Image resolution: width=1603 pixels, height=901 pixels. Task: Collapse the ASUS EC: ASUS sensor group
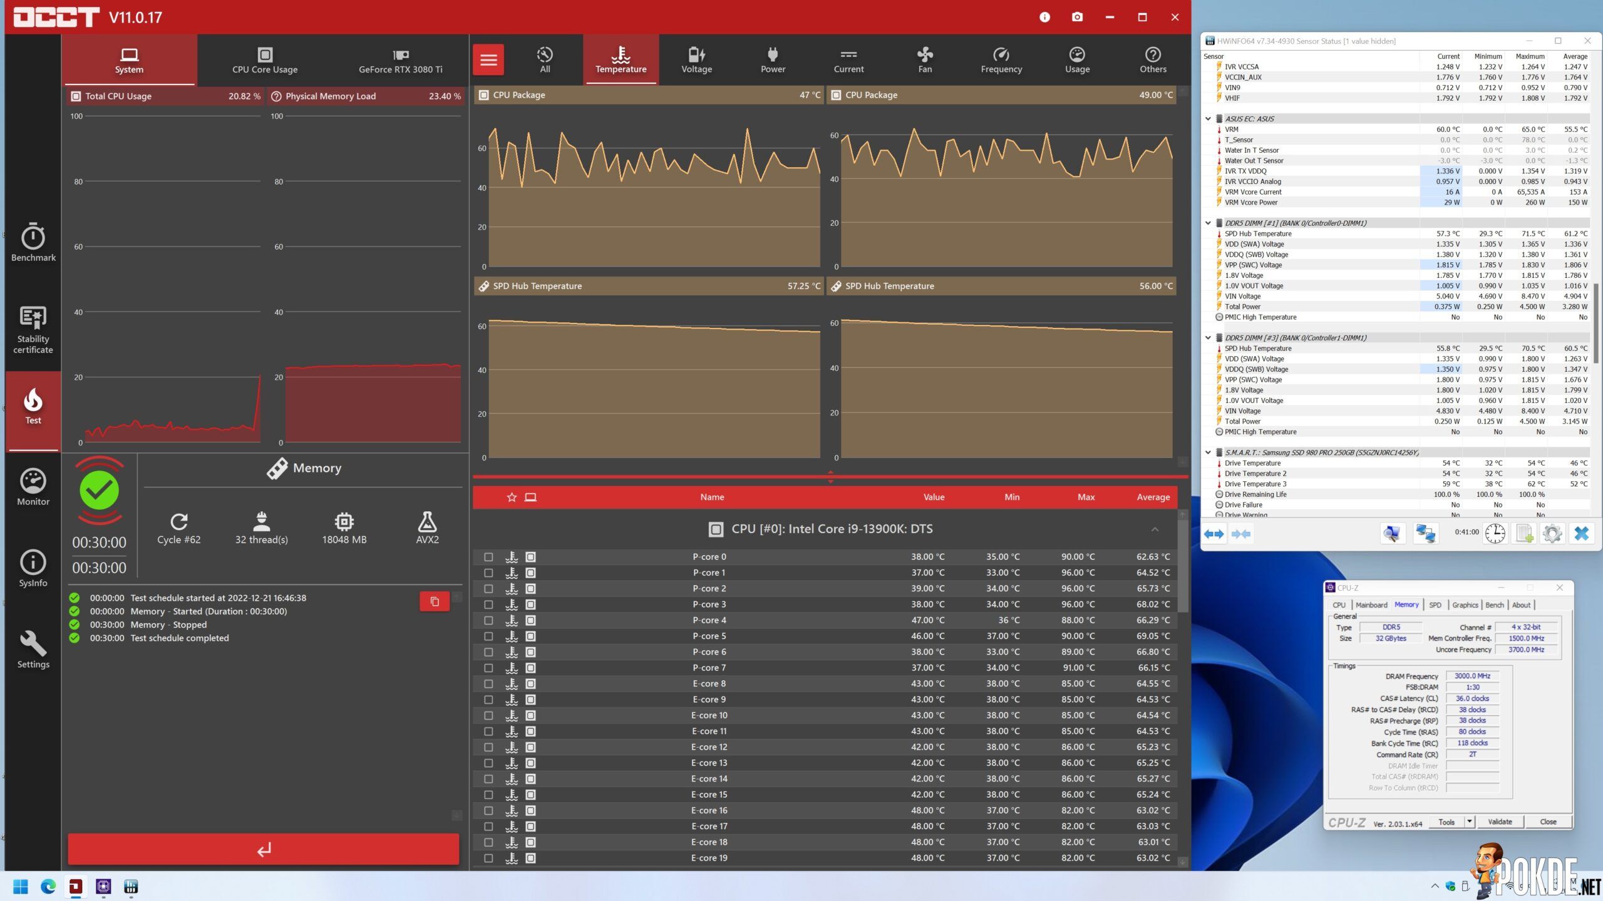pos(1208,119)
